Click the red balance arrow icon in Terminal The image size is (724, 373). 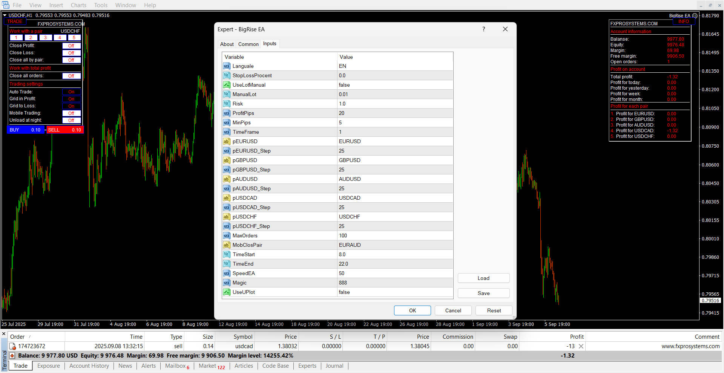(12, 356)
